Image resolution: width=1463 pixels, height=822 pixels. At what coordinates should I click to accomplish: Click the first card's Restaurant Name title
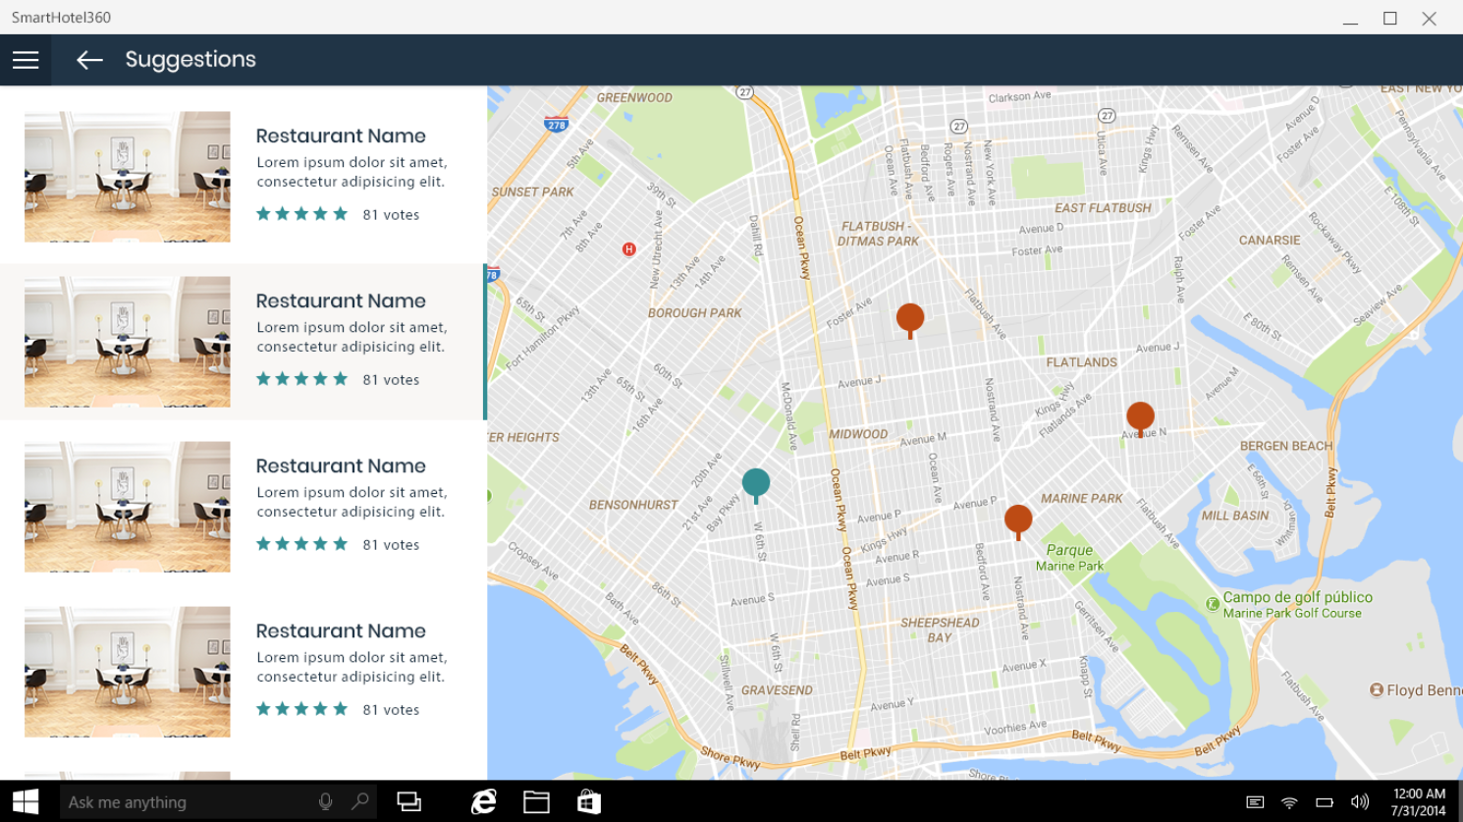pos(341,136)
